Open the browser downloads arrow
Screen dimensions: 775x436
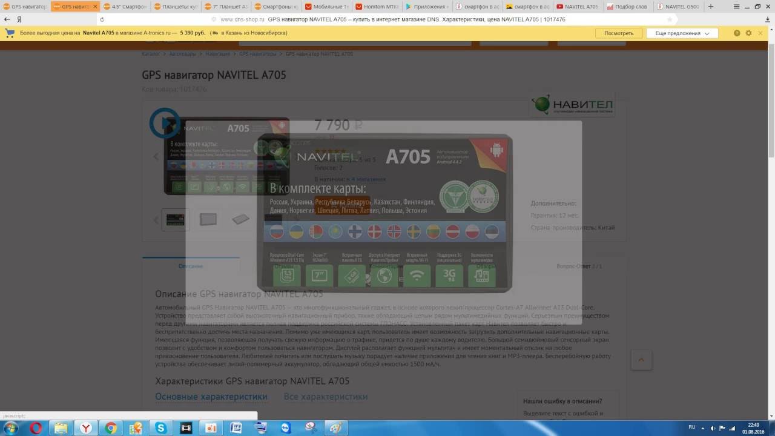coord(767,19)
